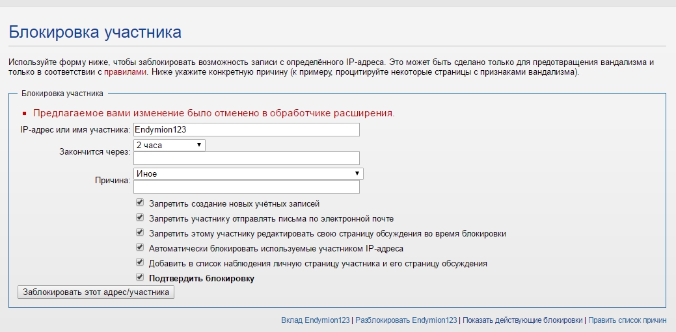Follow 'Разблокировать Endymion123' link

coord(406,320)
